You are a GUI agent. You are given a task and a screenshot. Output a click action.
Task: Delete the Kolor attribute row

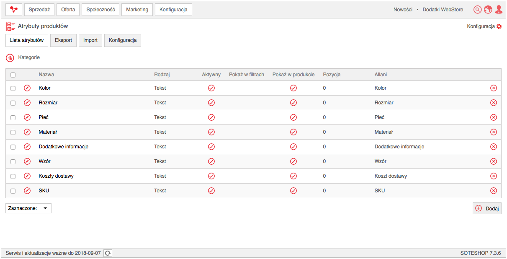(x=494, y=88)
